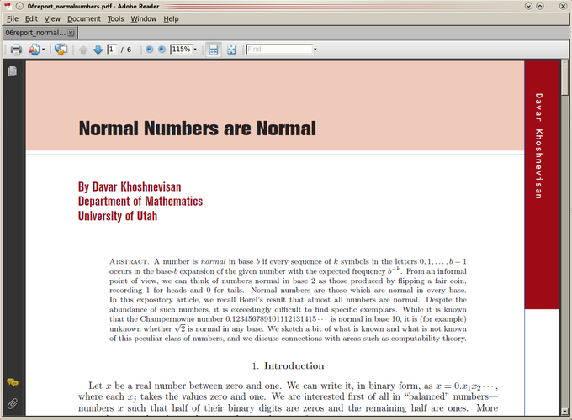Open the Edit menu

(x=31, y=19)
